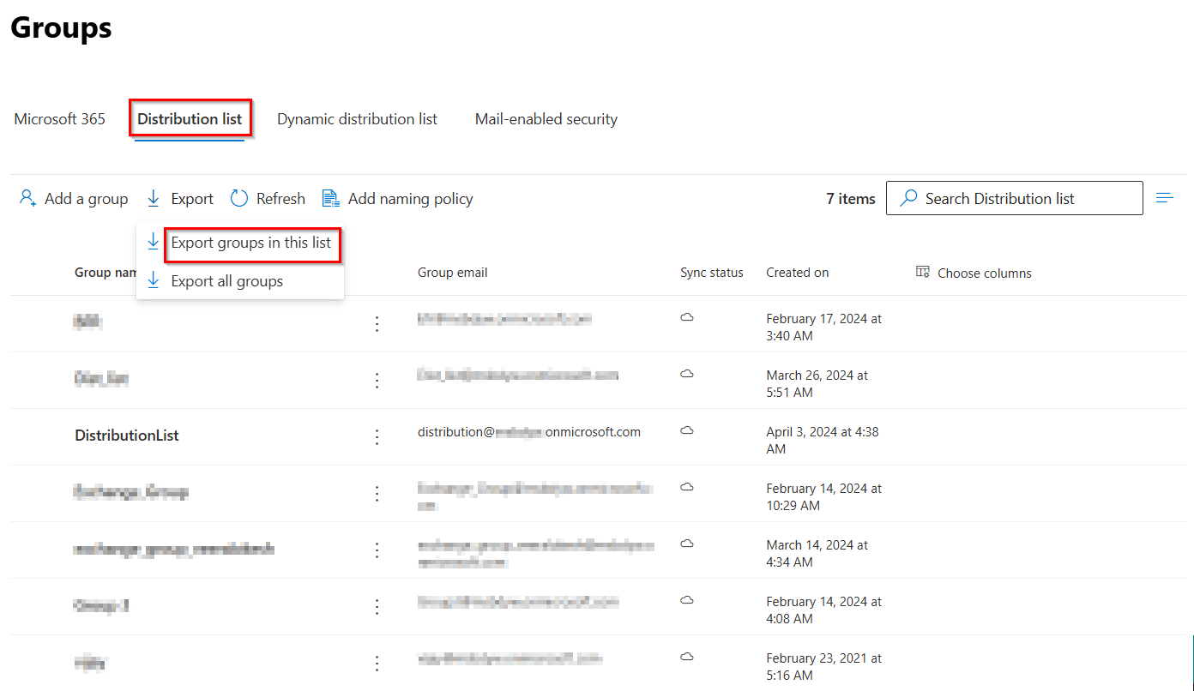Open more actions for DistributionList row

[377, 436]
